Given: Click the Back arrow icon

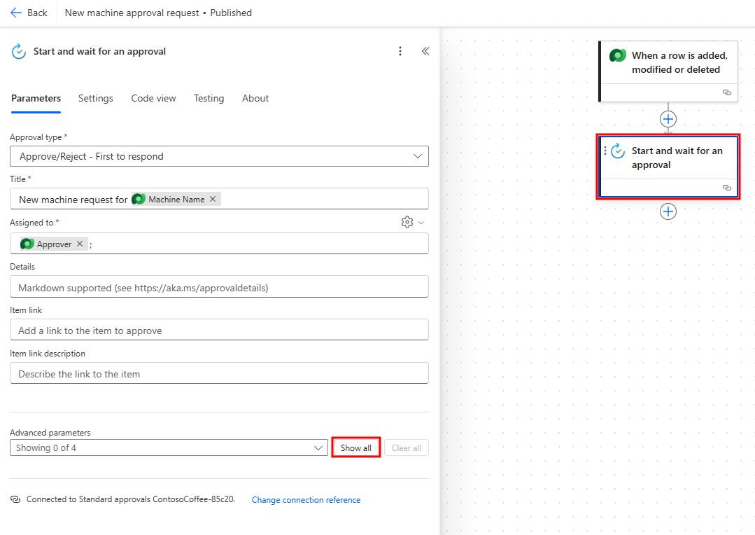Looking at the screenshot, I should pos(16,13).
